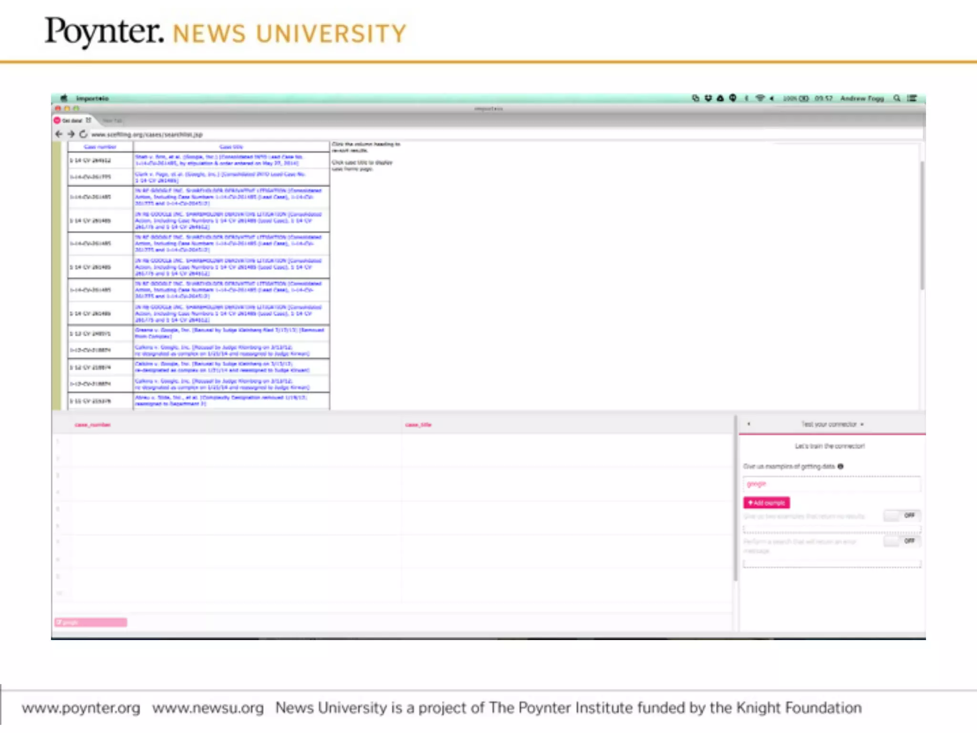Open the import.io application menu

click(x=93, y=98)
